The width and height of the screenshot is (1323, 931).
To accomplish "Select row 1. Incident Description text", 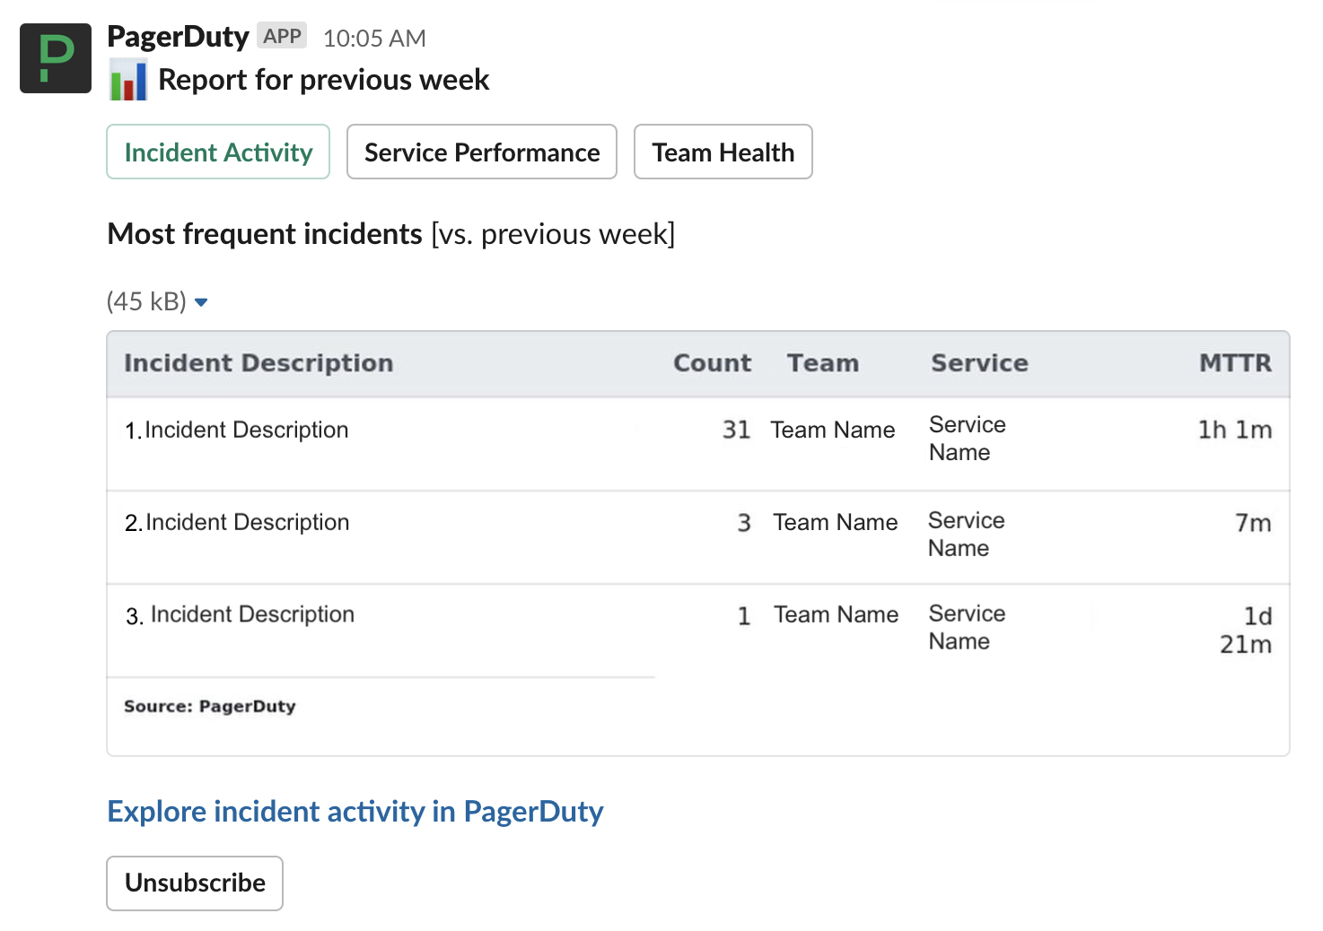I will [x=237, y=431].
